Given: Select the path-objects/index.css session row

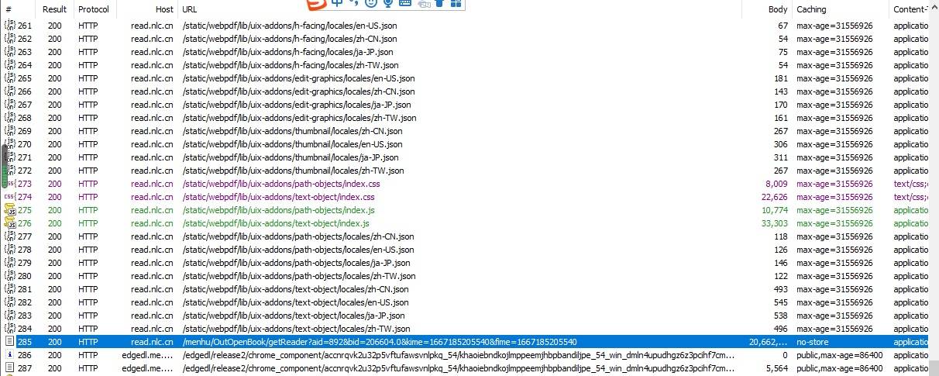Looking at the screenshot, I should 281,184.
